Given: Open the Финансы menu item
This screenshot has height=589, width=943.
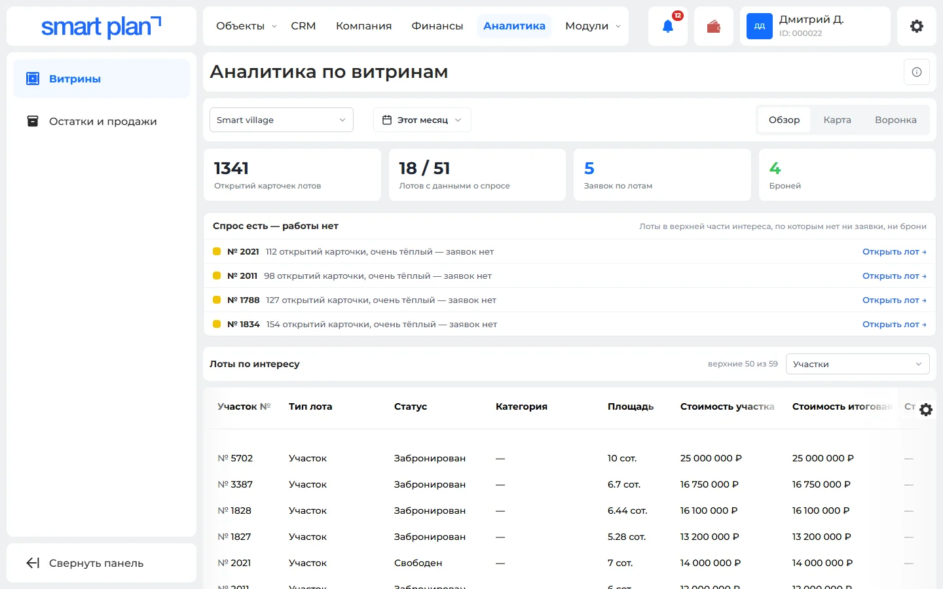Looking at the screenshot, I should (437, 26).
